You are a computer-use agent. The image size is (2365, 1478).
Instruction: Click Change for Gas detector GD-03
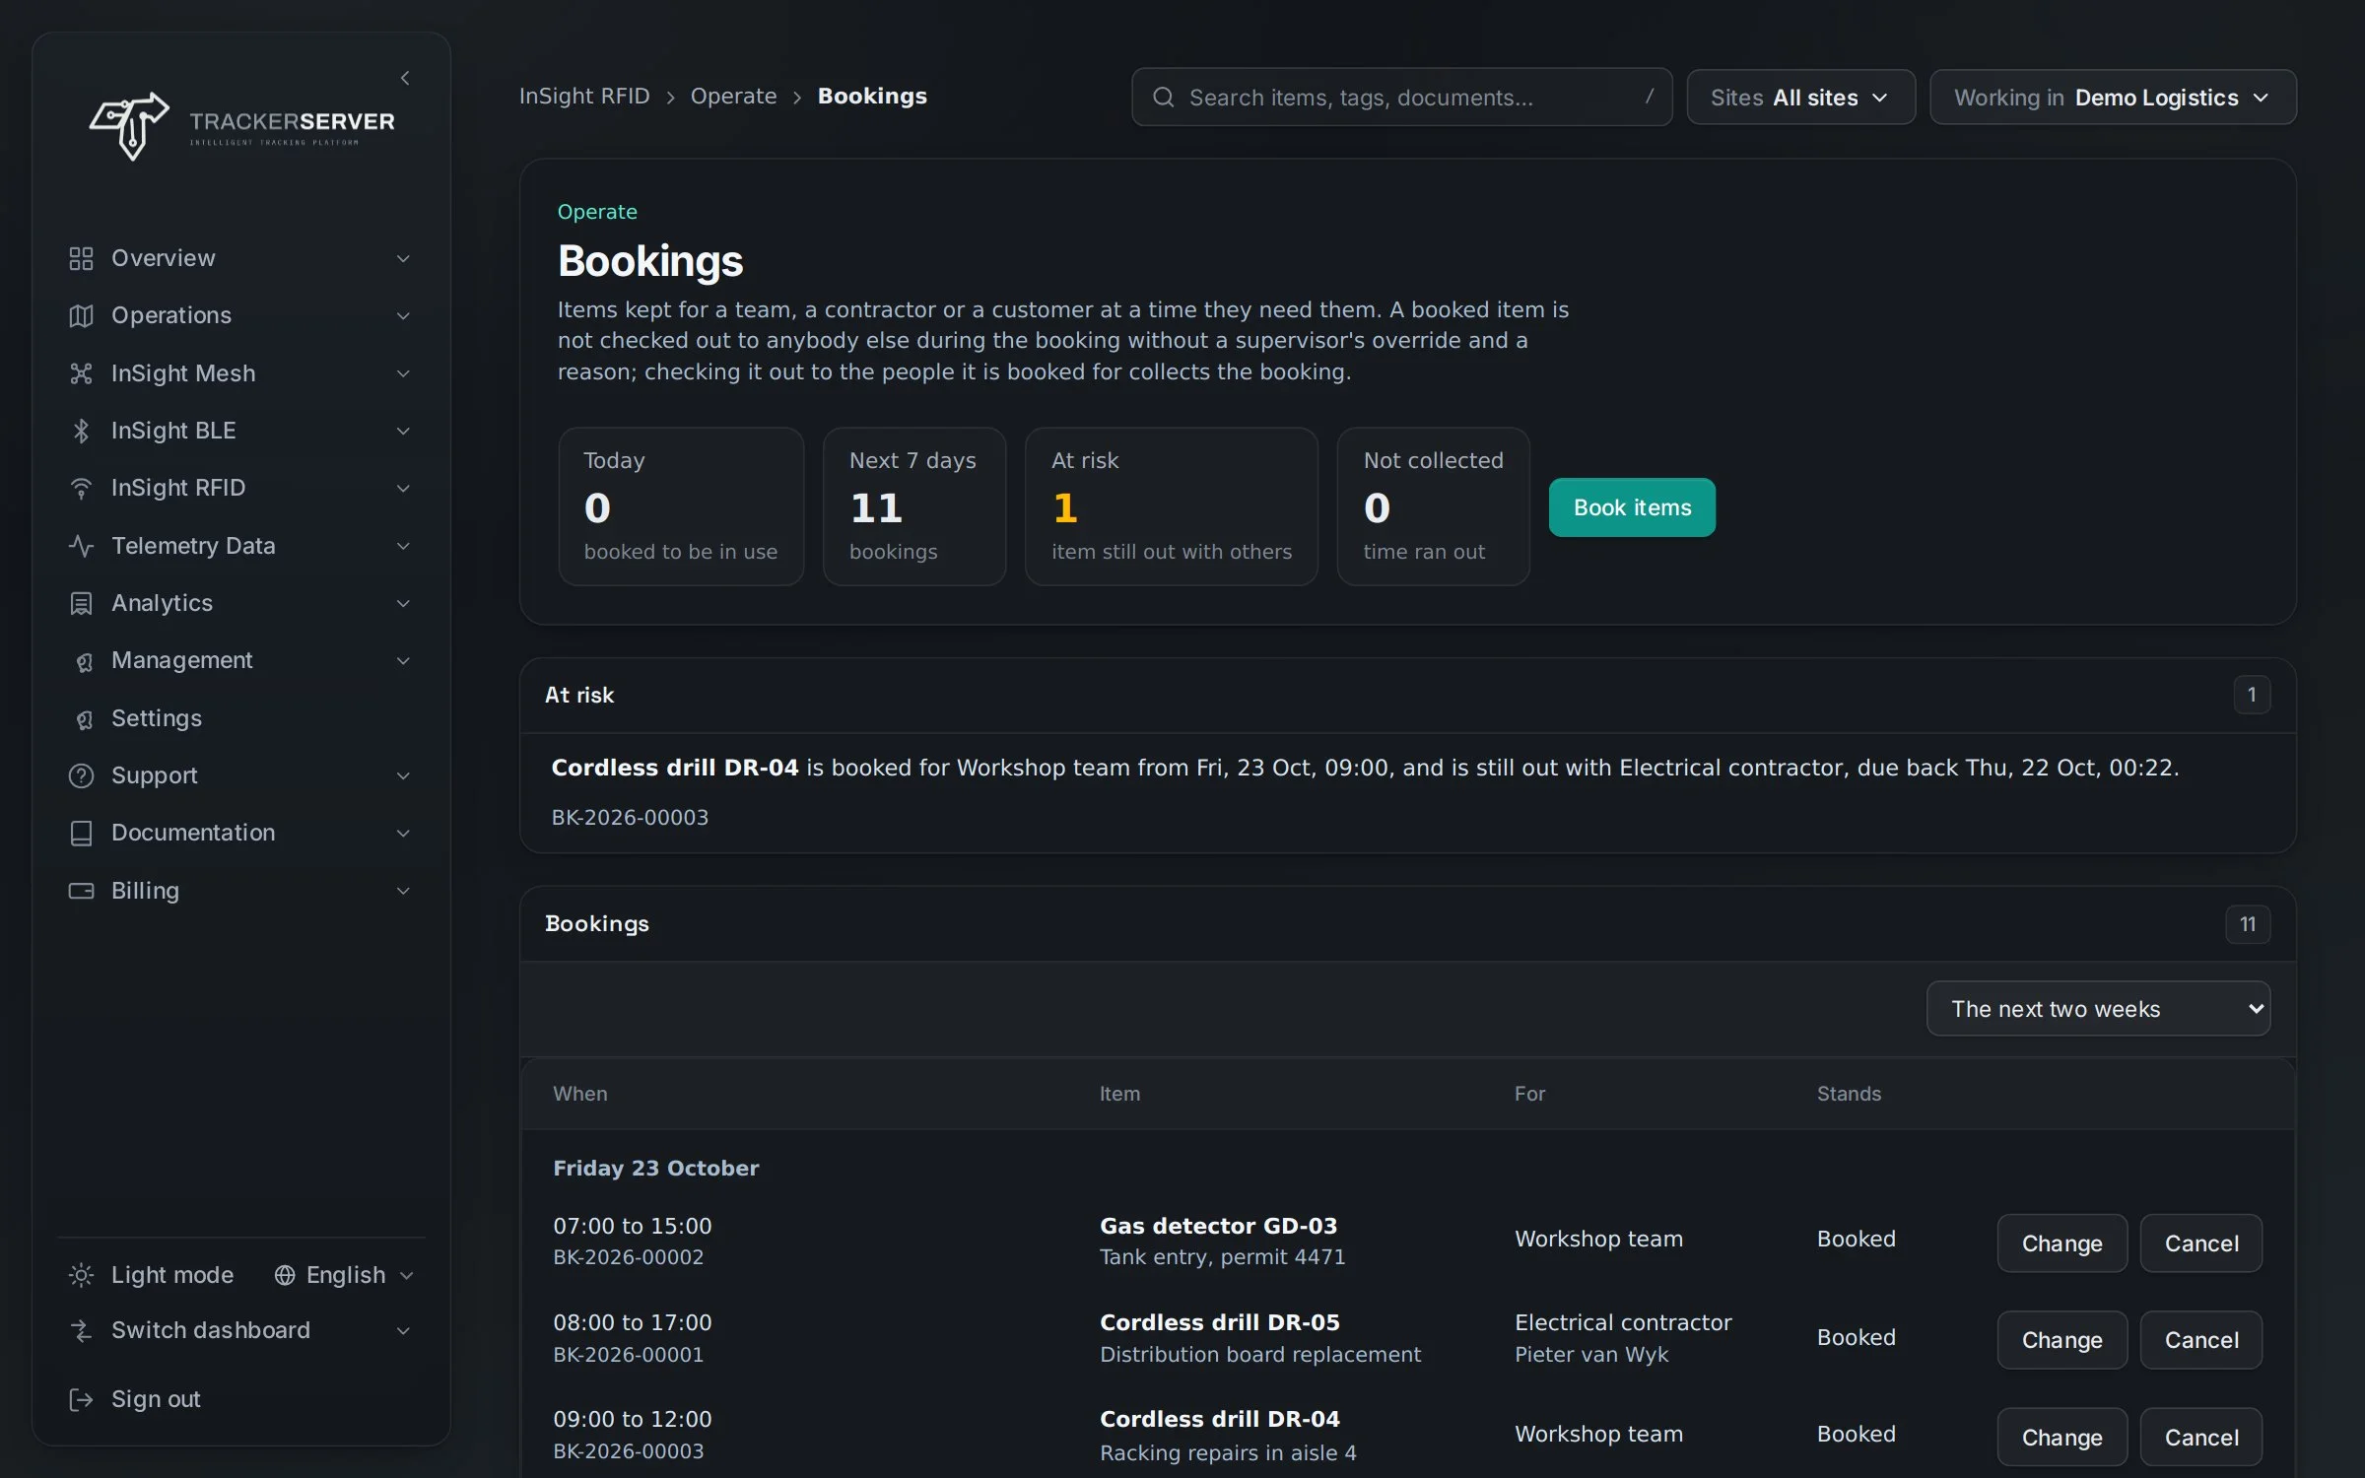pyautogui.click(x=2061, y=1243)
